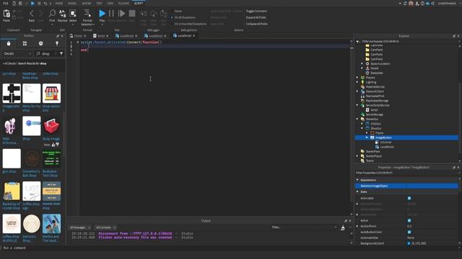Collapse the Appearance properties section

click(x=357, y=180)
